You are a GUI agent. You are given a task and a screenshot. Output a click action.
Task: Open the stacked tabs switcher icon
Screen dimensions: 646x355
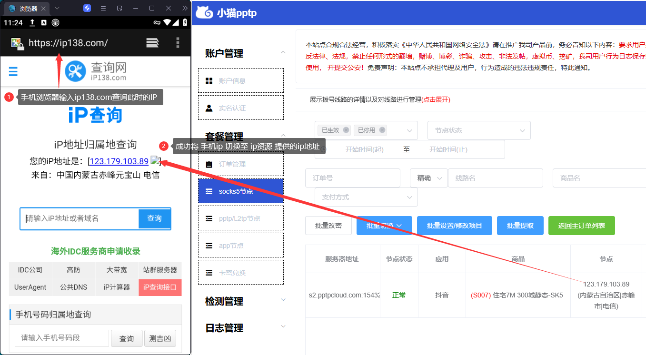click(152, 43)
